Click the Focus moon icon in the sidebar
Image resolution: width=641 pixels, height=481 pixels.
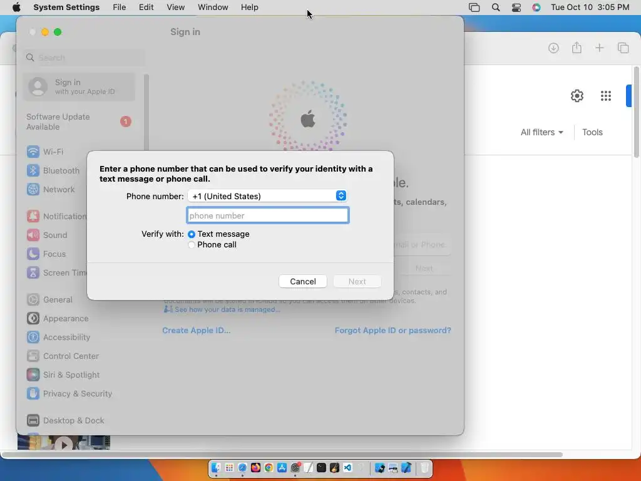click(x=33, y=254)
